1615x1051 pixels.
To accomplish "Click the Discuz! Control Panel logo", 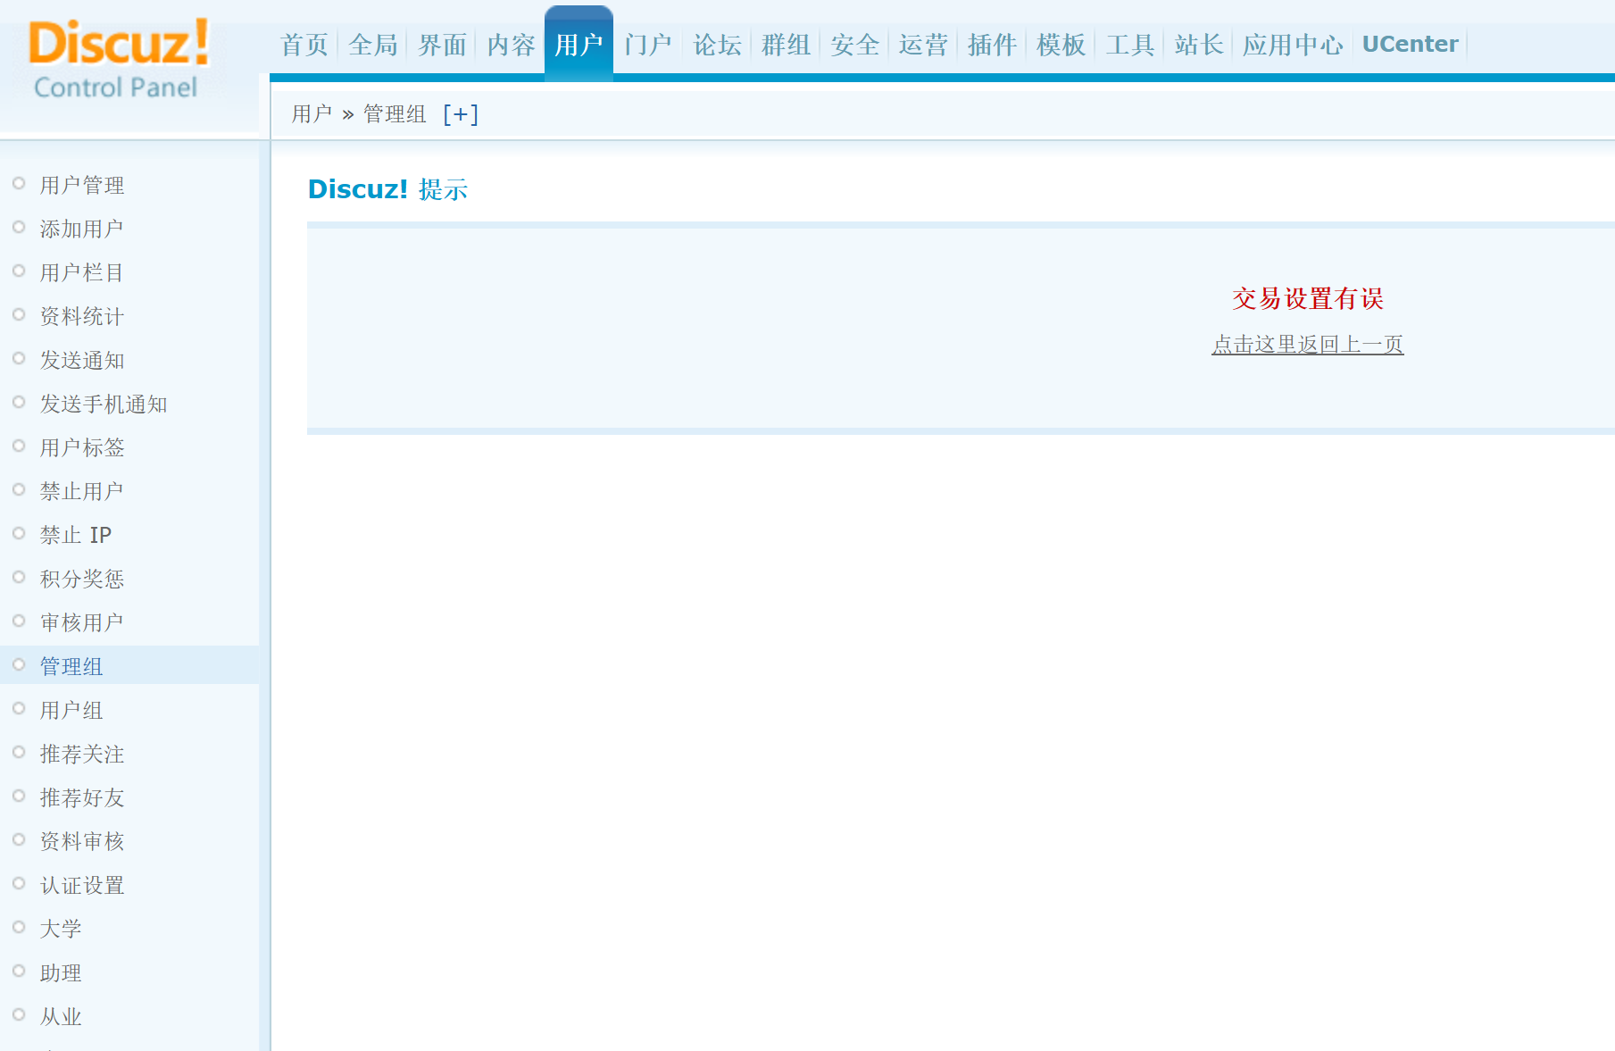I will pyautogui.click(x=118, y=59).
